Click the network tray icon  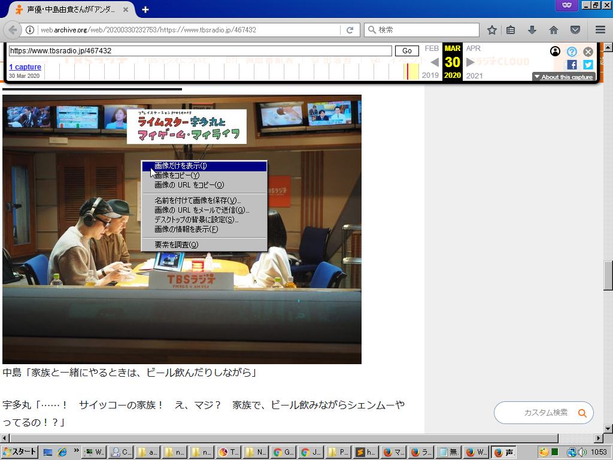tap(571, 453)
